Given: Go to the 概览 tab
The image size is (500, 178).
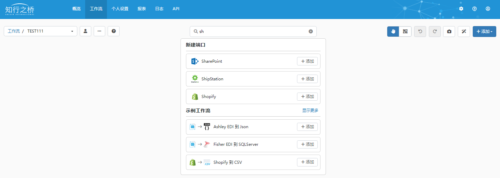Looking at the screenshot, I should (76, 9).
